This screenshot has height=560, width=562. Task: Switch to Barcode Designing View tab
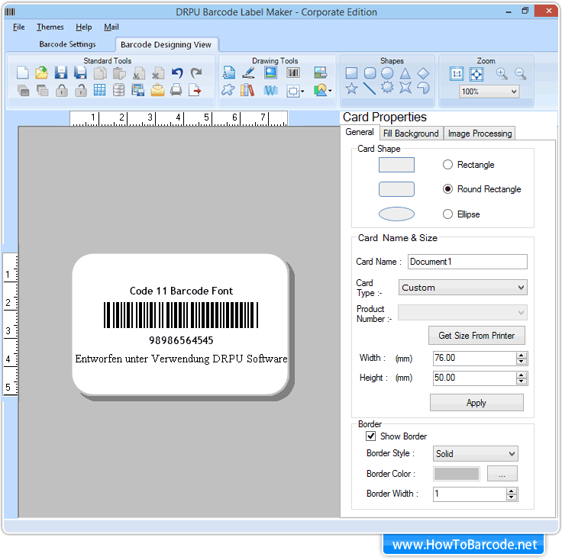click(166, 44)
